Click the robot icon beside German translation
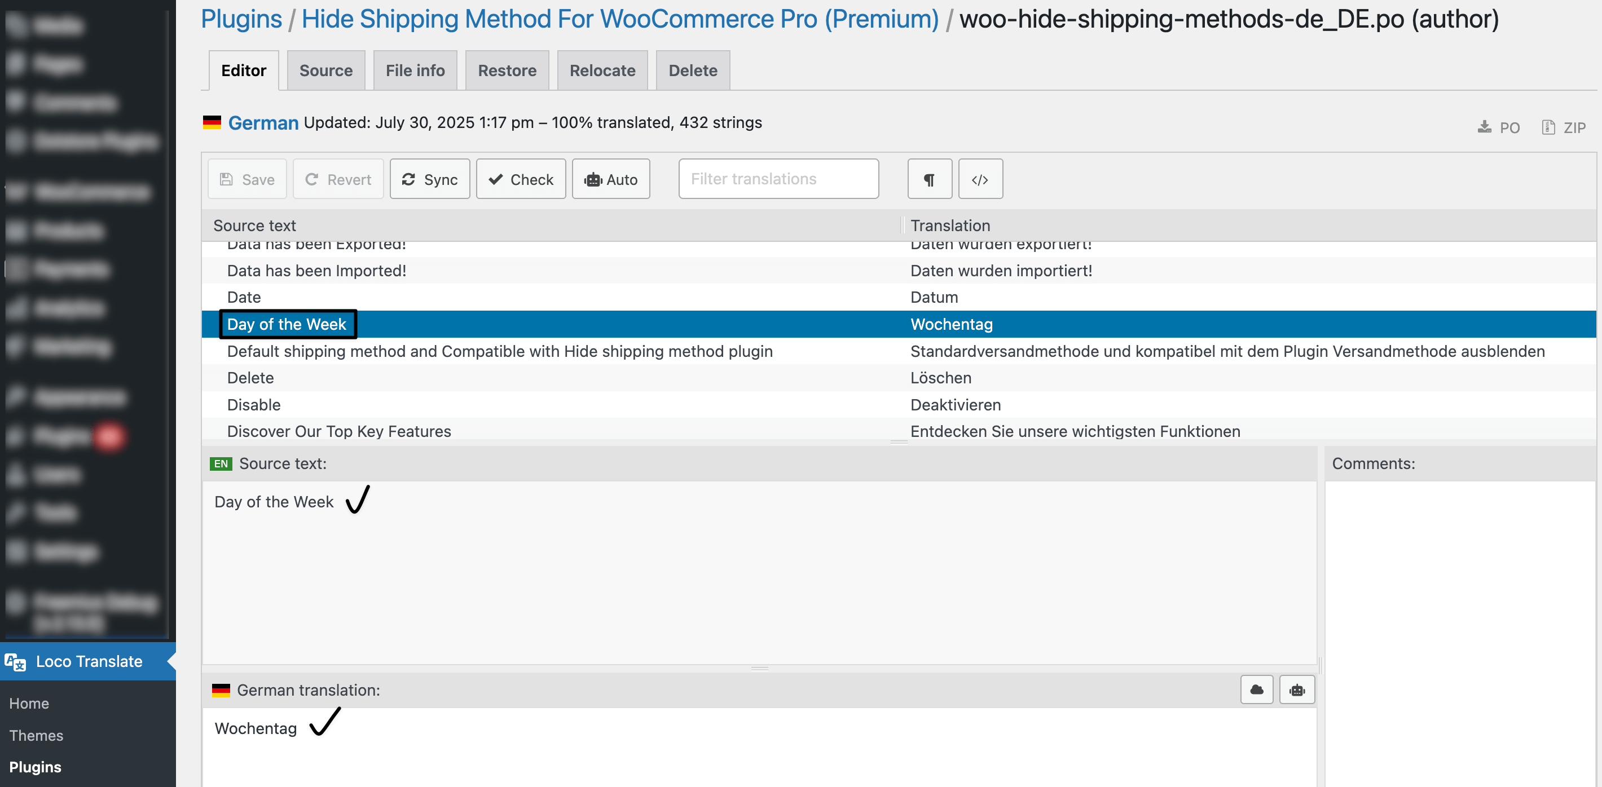 pyautogui.click(x=1297, y=689)
